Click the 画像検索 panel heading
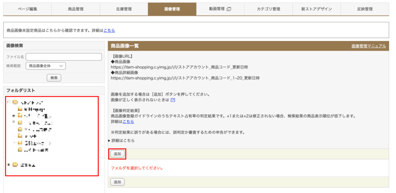The image size is (396, 193). point(15,46)
